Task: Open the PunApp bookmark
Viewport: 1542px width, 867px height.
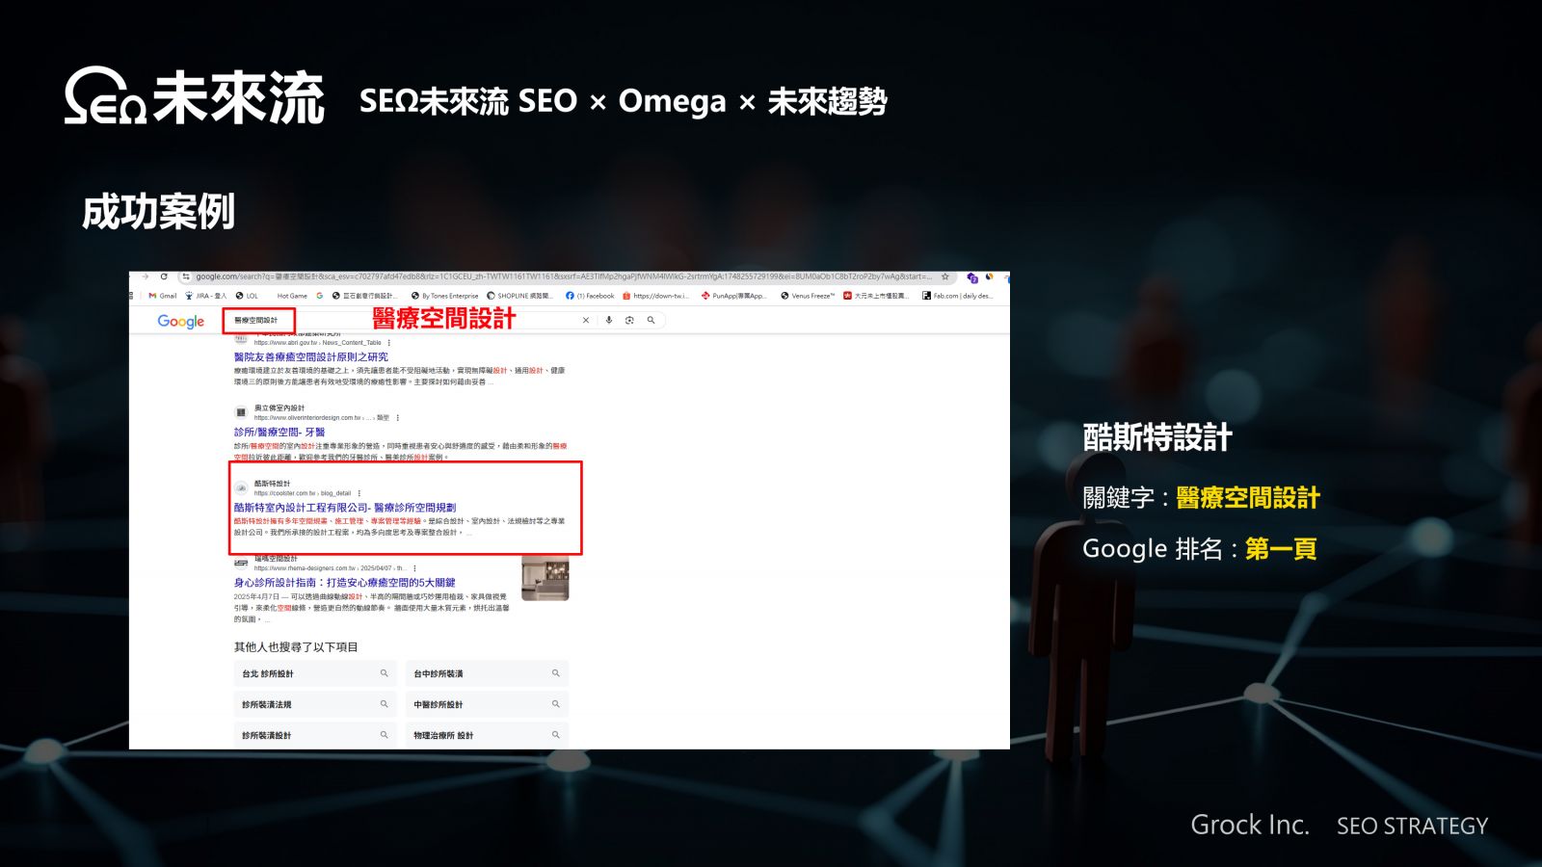Action: coord(733,296)
